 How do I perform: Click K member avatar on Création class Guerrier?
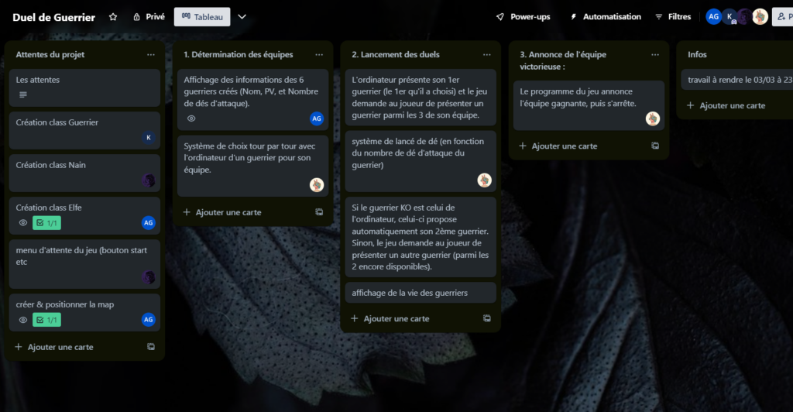pyautogui.click(x=148, y=138)
